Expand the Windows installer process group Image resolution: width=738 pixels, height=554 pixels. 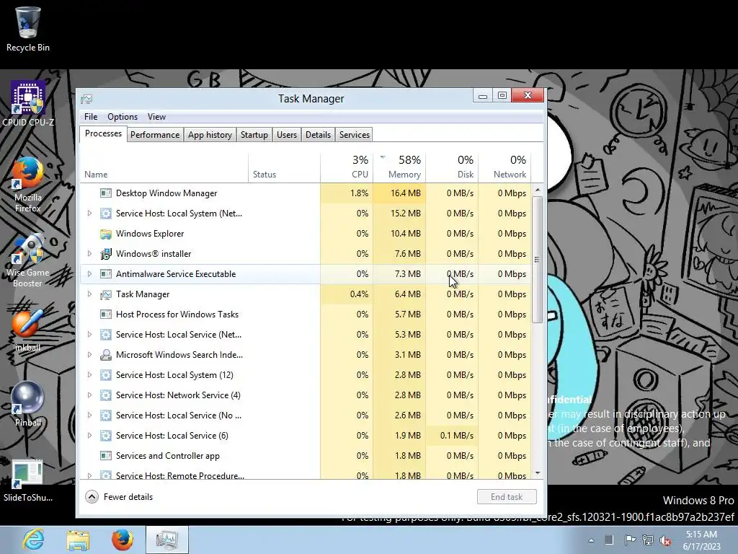(x=89, y=254)
